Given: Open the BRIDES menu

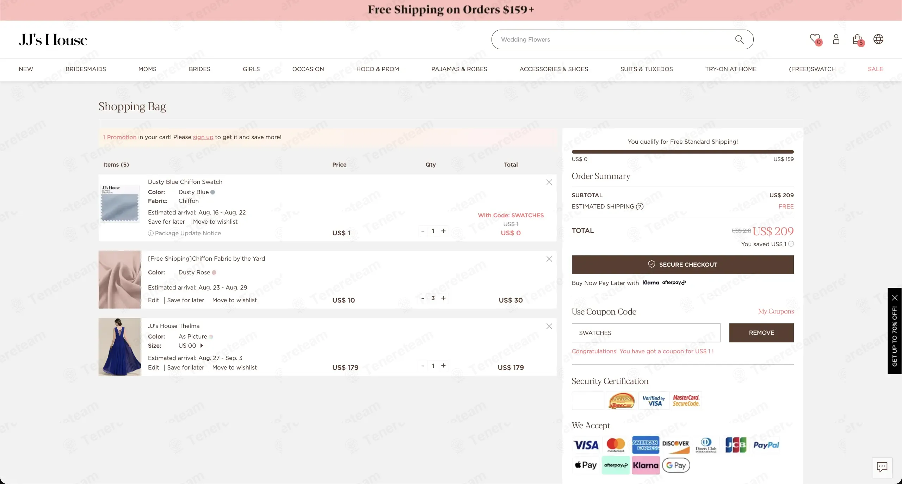Looking at the screenshot, I should click(x=199, y=69).
